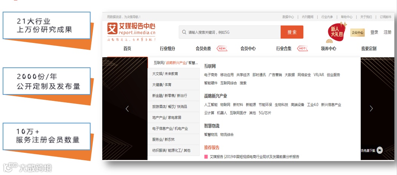
Task: Select 服务业/新农林 category row
Action: tap(174, 139)
